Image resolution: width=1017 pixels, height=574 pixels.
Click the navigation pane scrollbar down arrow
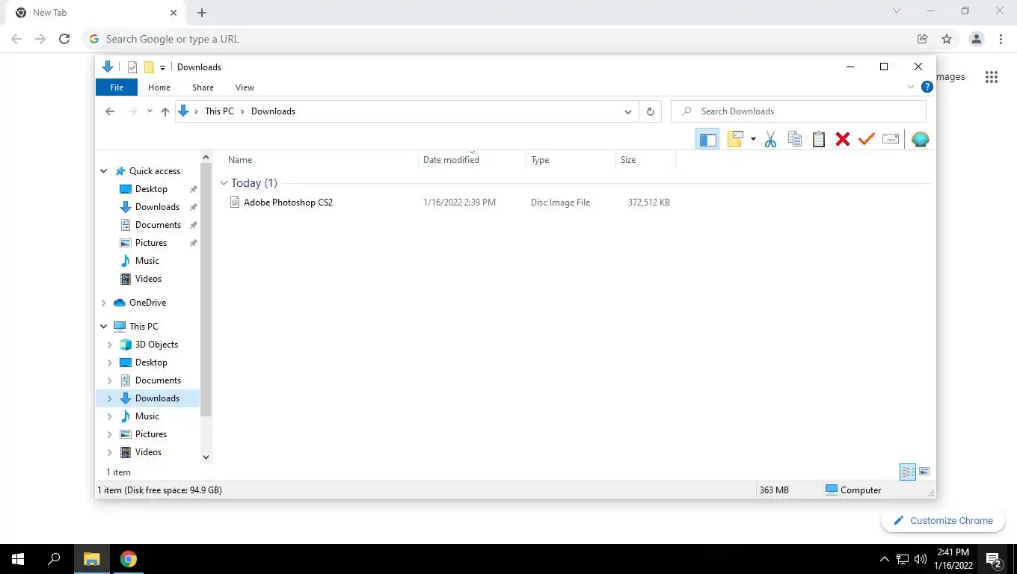[x=206, y=457]
